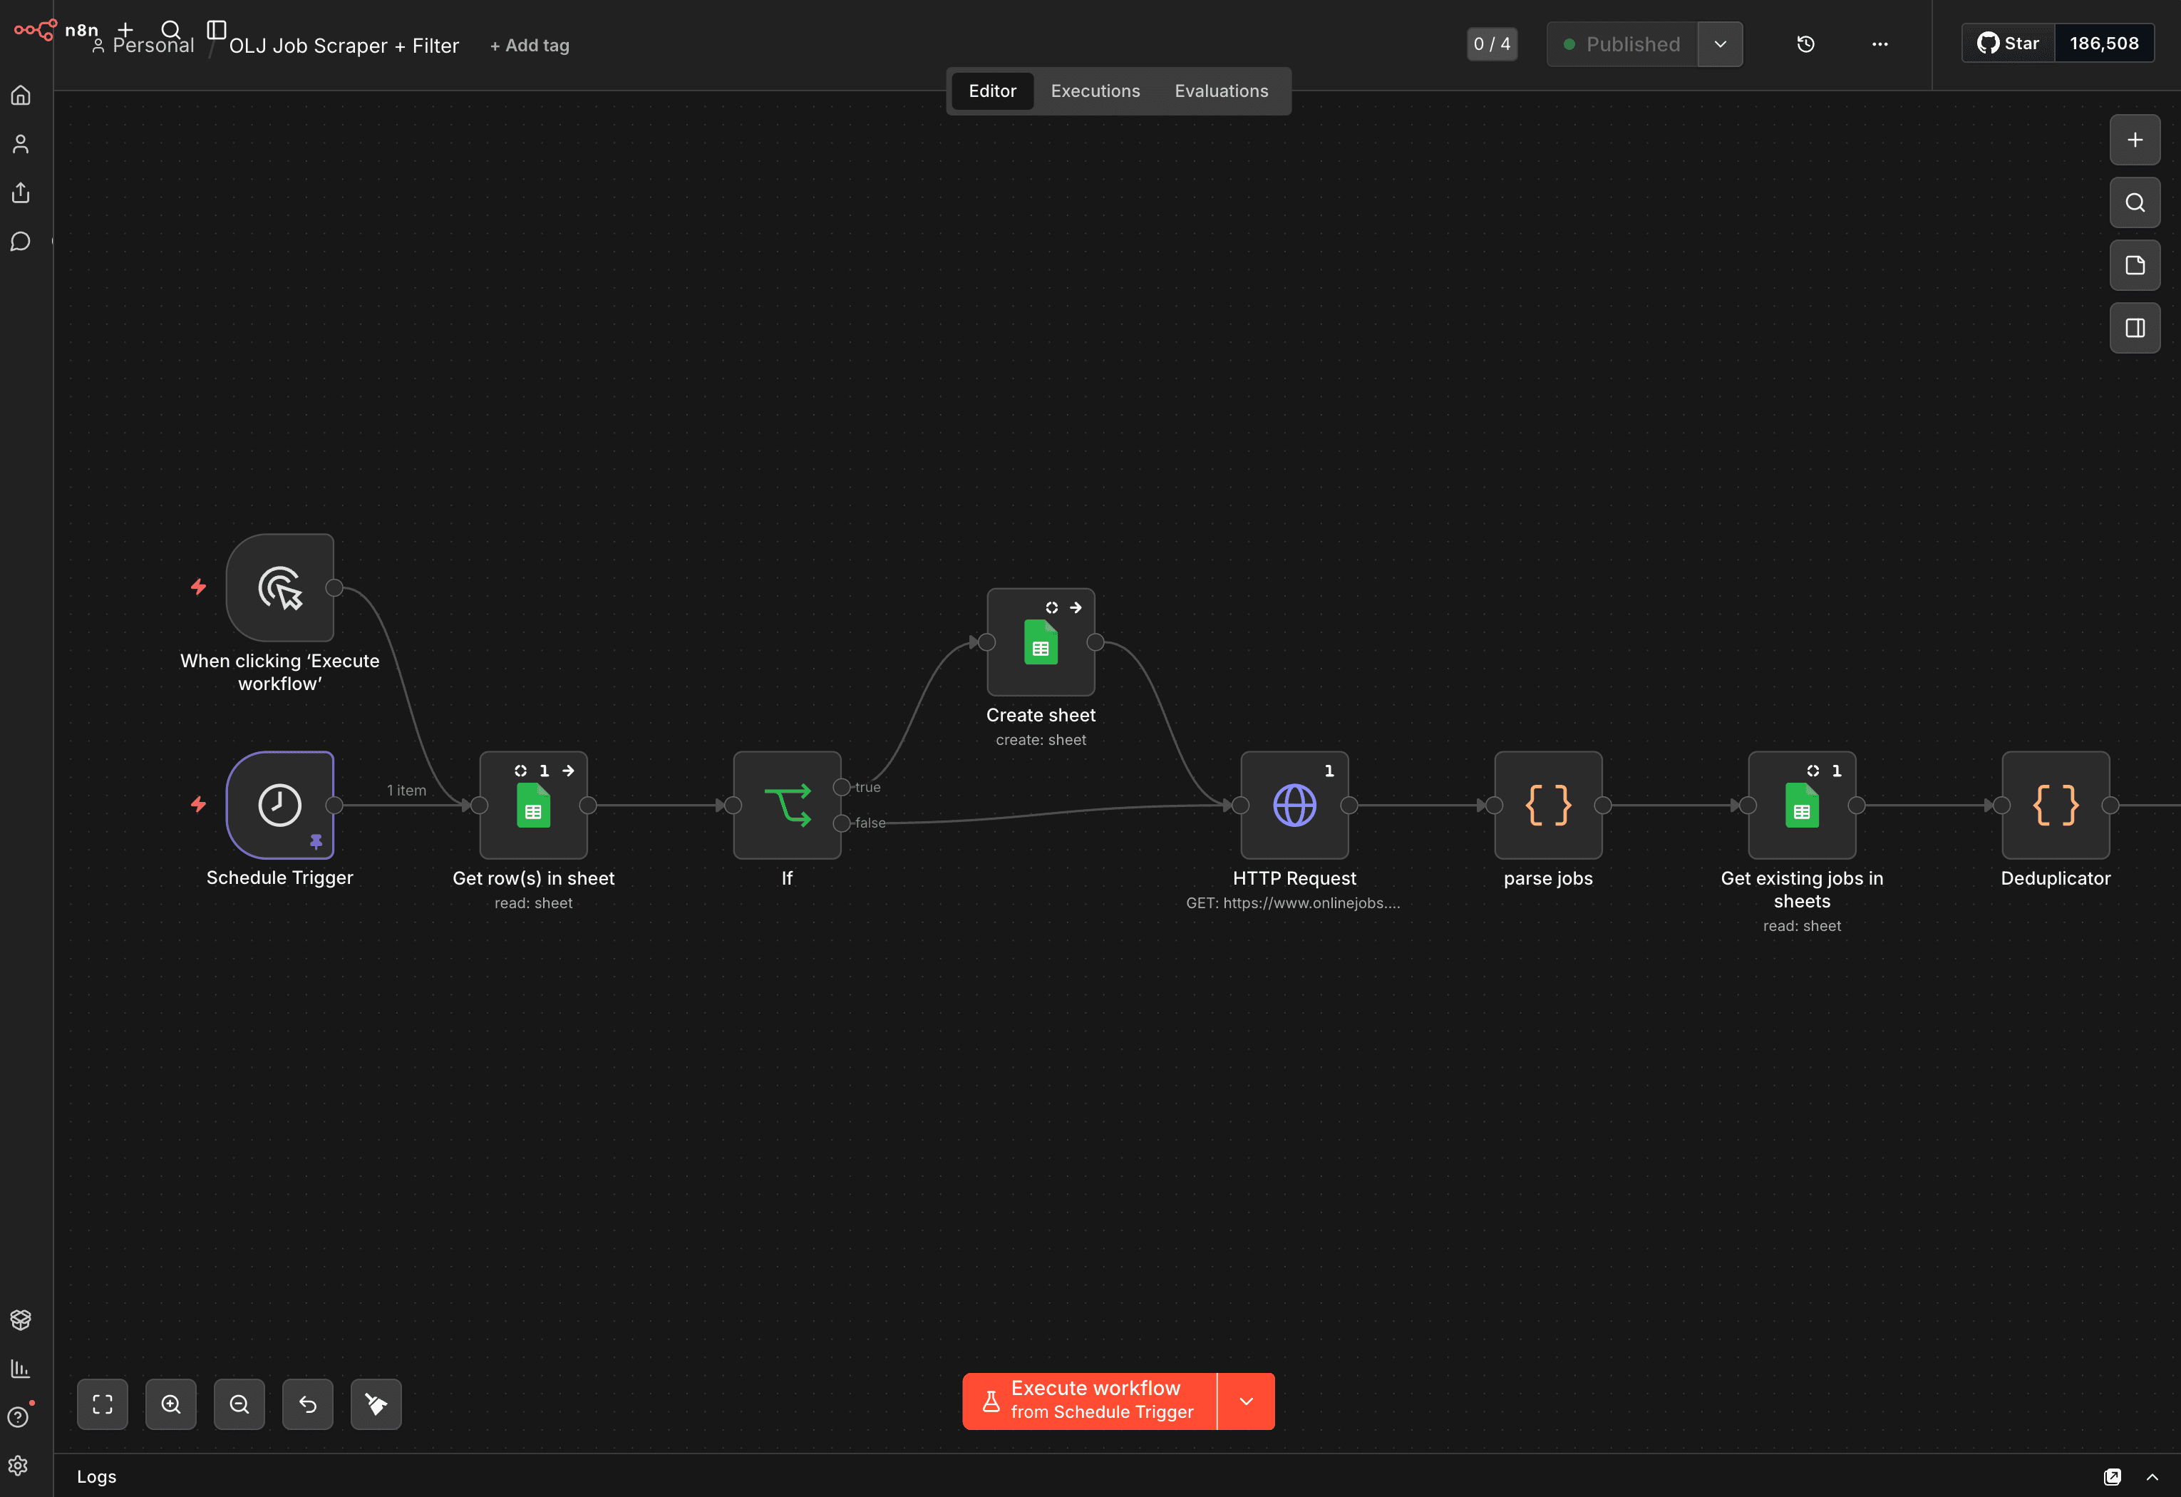Select the Get row(s) in sheet node

tap(534, 806)
